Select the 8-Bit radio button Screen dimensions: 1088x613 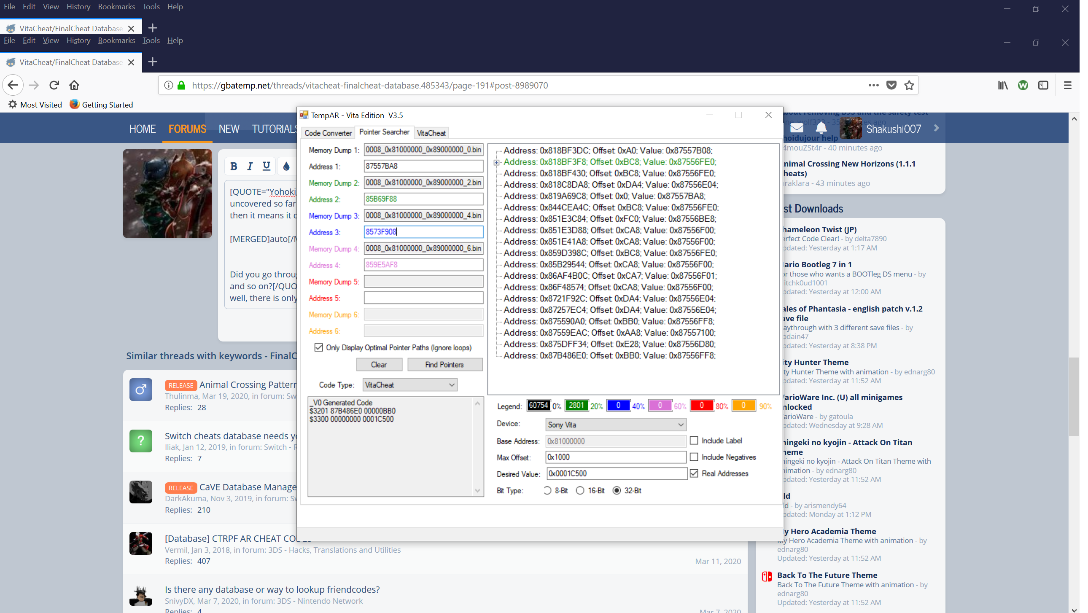(x=547, y=491)
